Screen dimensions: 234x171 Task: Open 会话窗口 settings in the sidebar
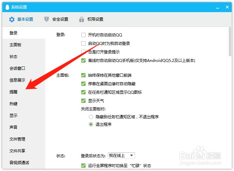[24, 68]
